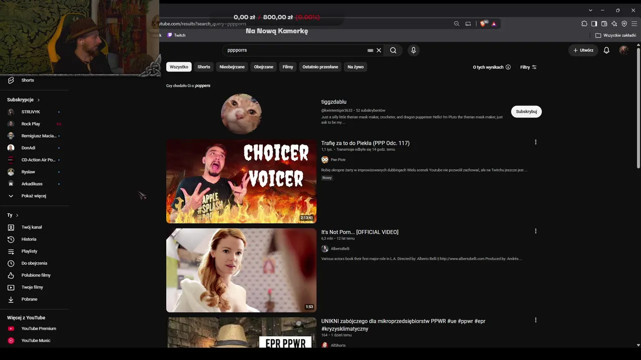Open the browser extensions puzzle icon
641x360 pixels.
coord(584,23)
